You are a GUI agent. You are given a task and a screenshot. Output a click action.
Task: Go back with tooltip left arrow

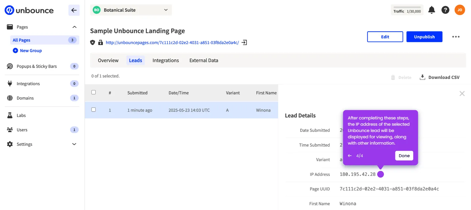pos(349,156)
